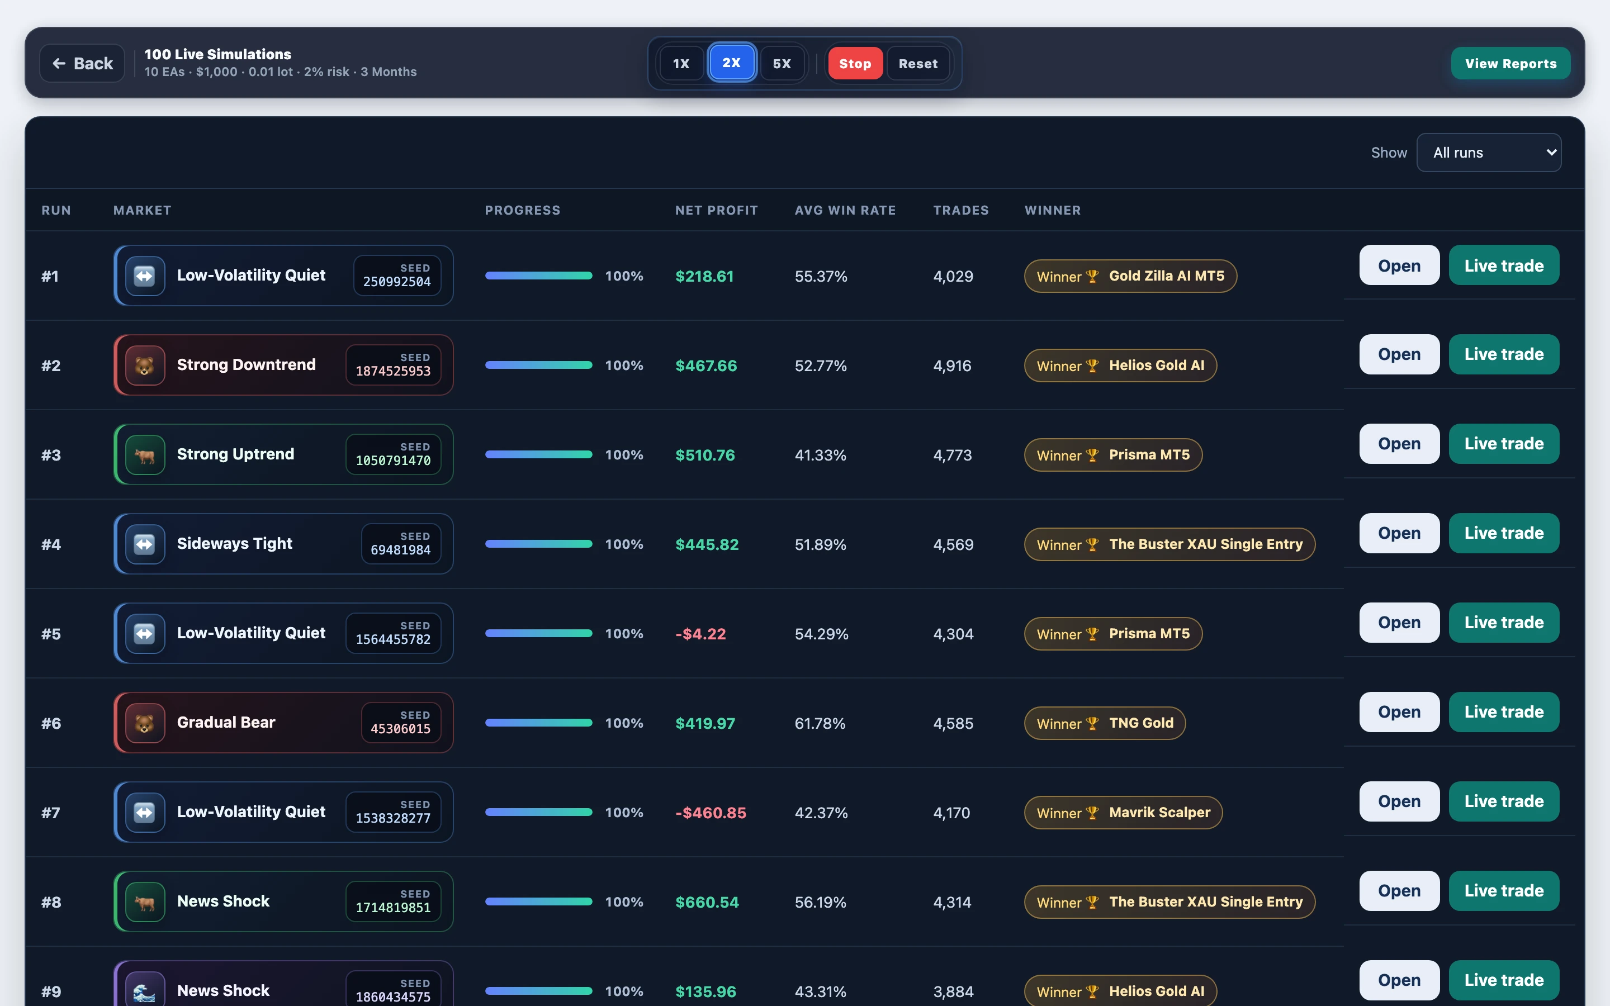Open View Reports

1510,63
